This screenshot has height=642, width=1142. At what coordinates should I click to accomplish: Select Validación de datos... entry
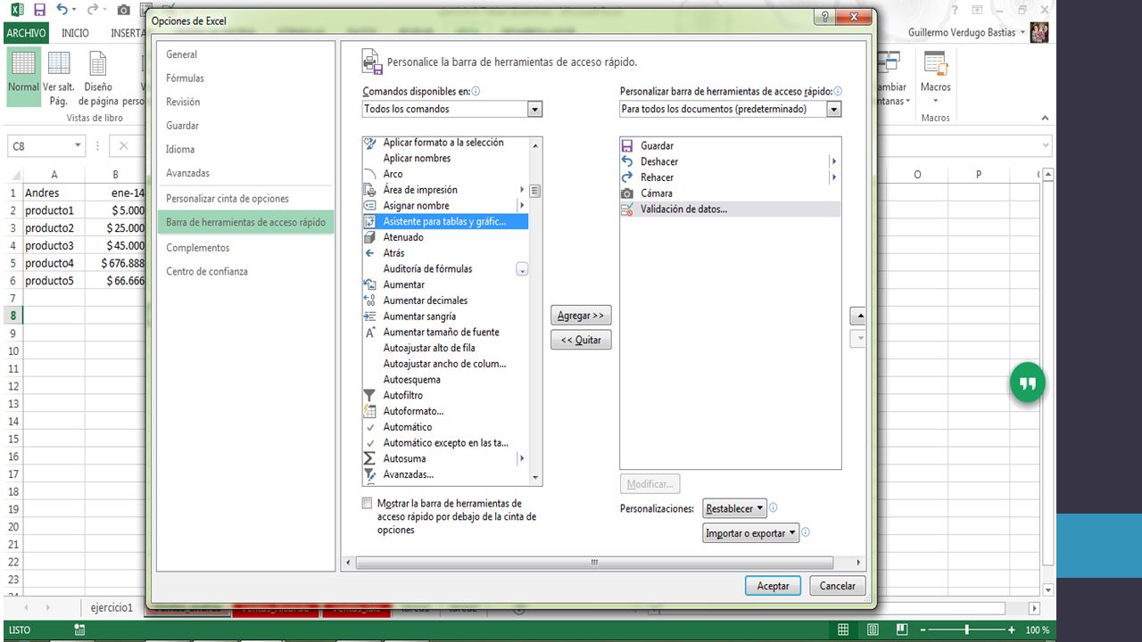pyautogui.click(x=730, y=209)
